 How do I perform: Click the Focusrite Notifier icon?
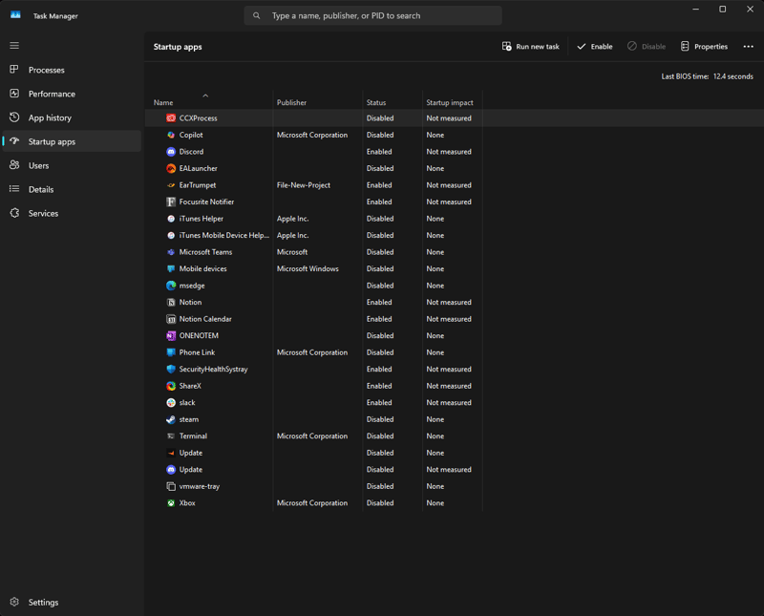tap(171, 202)
